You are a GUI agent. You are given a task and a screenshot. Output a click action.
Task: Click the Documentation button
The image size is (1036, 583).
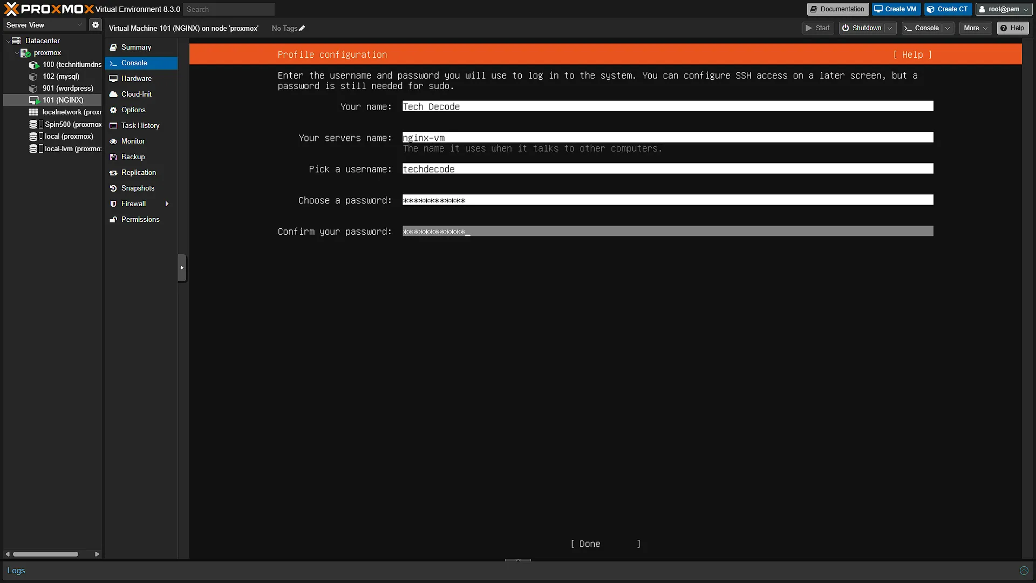(x=837, y=9)
